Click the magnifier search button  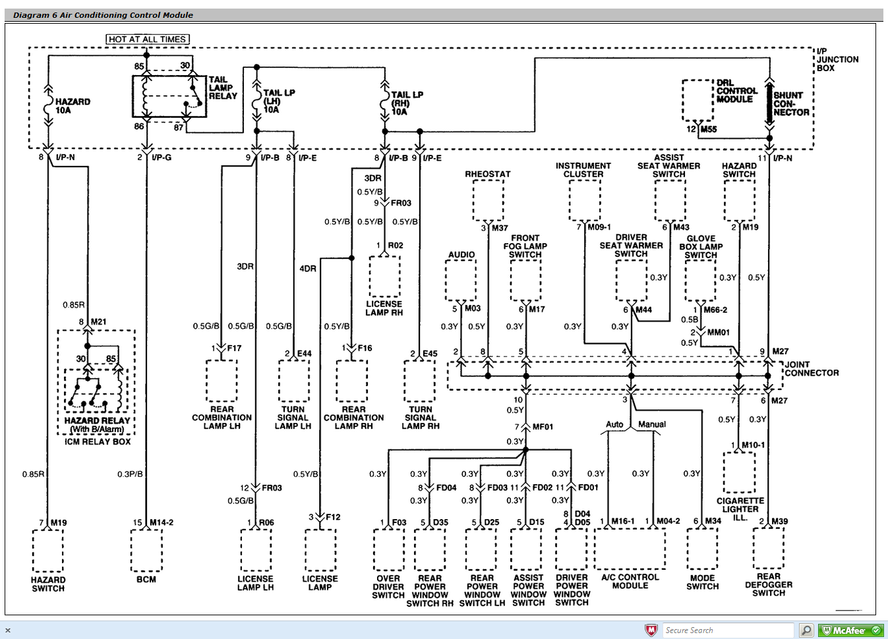tap(806, 630)
